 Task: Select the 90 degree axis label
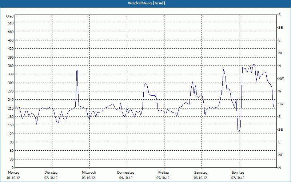[12, 142]
